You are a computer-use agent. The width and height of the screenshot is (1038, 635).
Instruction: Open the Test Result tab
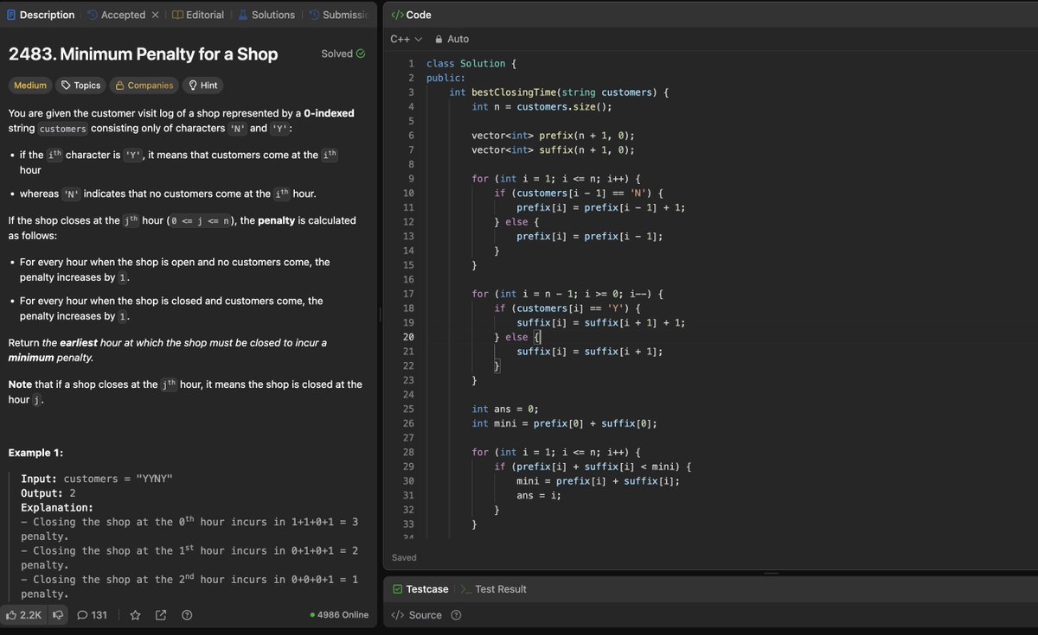(x=493, y=589)
